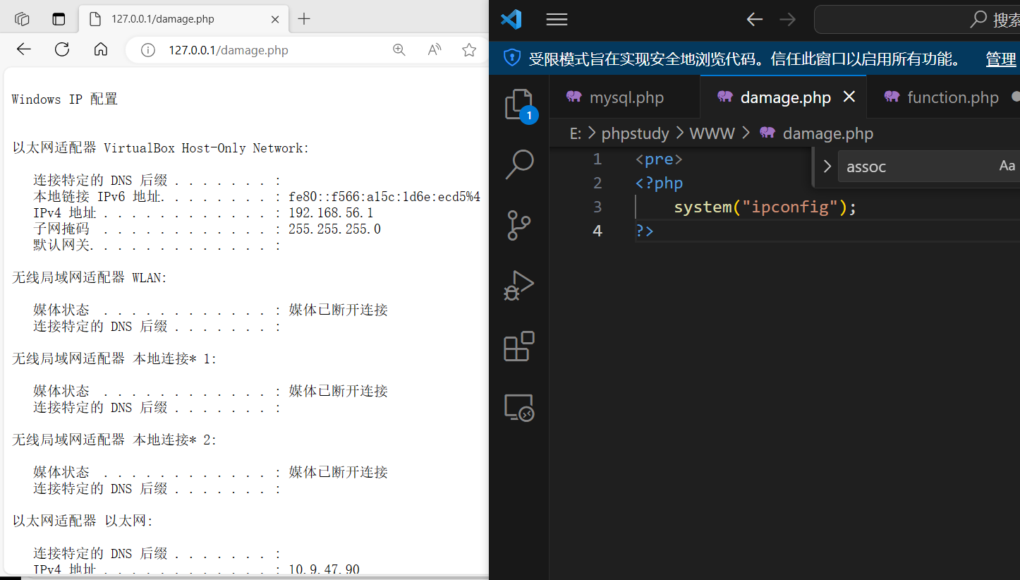Image resolution: width=1020 pixels, height=580 pixels.
Task: Go forward in VS Code navigation history
Action: click(787, 20)
